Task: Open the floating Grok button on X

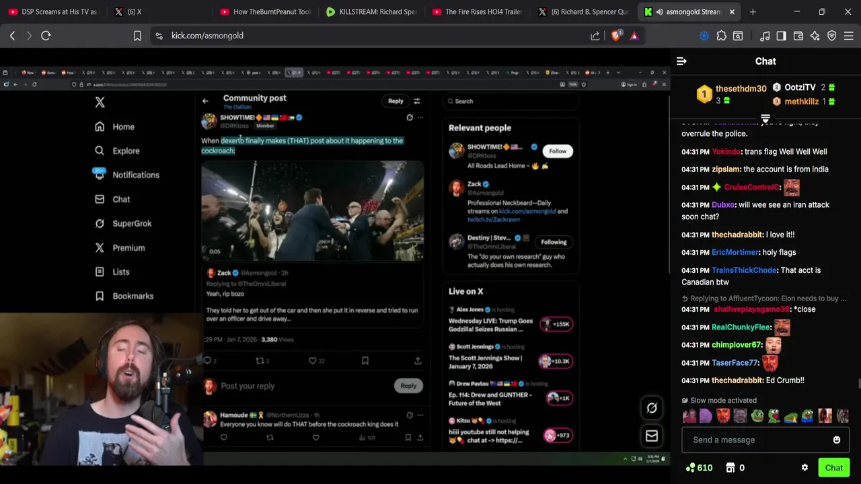Action: pos(652,408)
